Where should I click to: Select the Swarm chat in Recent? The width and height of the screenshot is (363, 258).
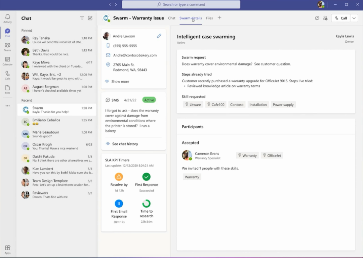tap(57, 110)
